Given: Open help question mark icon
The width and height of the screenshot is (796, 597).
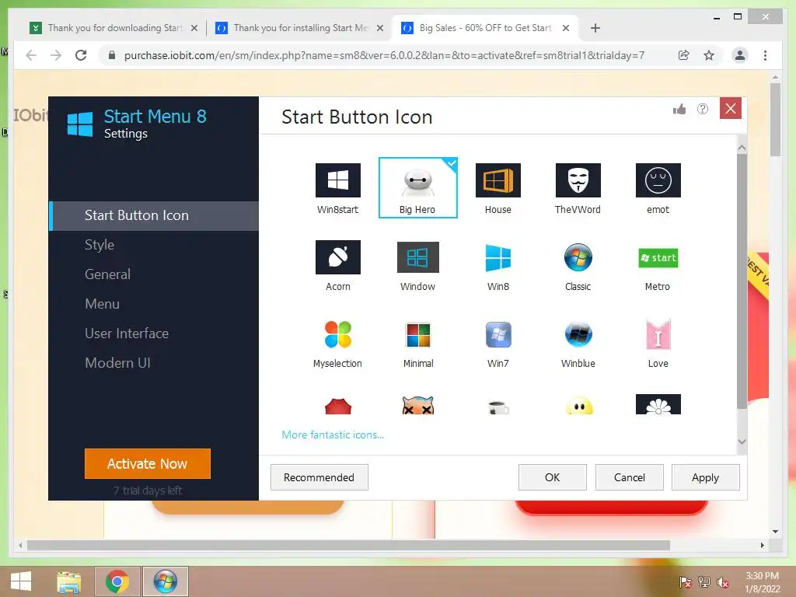Looking at the screenshot, I should pyautogui.click(x=703, y=109).
